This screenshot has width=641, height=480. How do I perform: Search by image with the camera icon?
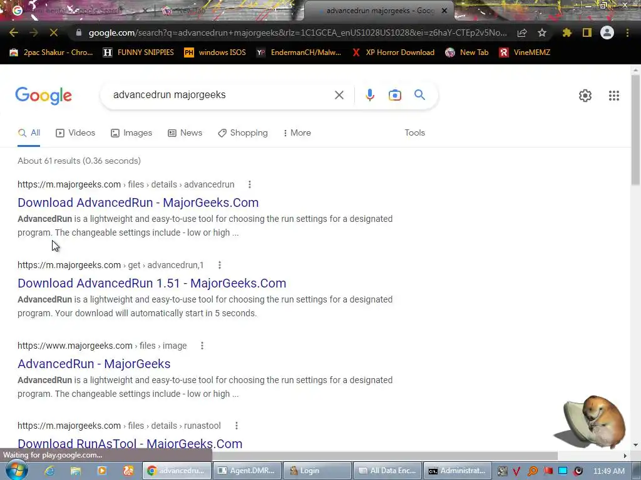pos(394,95)
